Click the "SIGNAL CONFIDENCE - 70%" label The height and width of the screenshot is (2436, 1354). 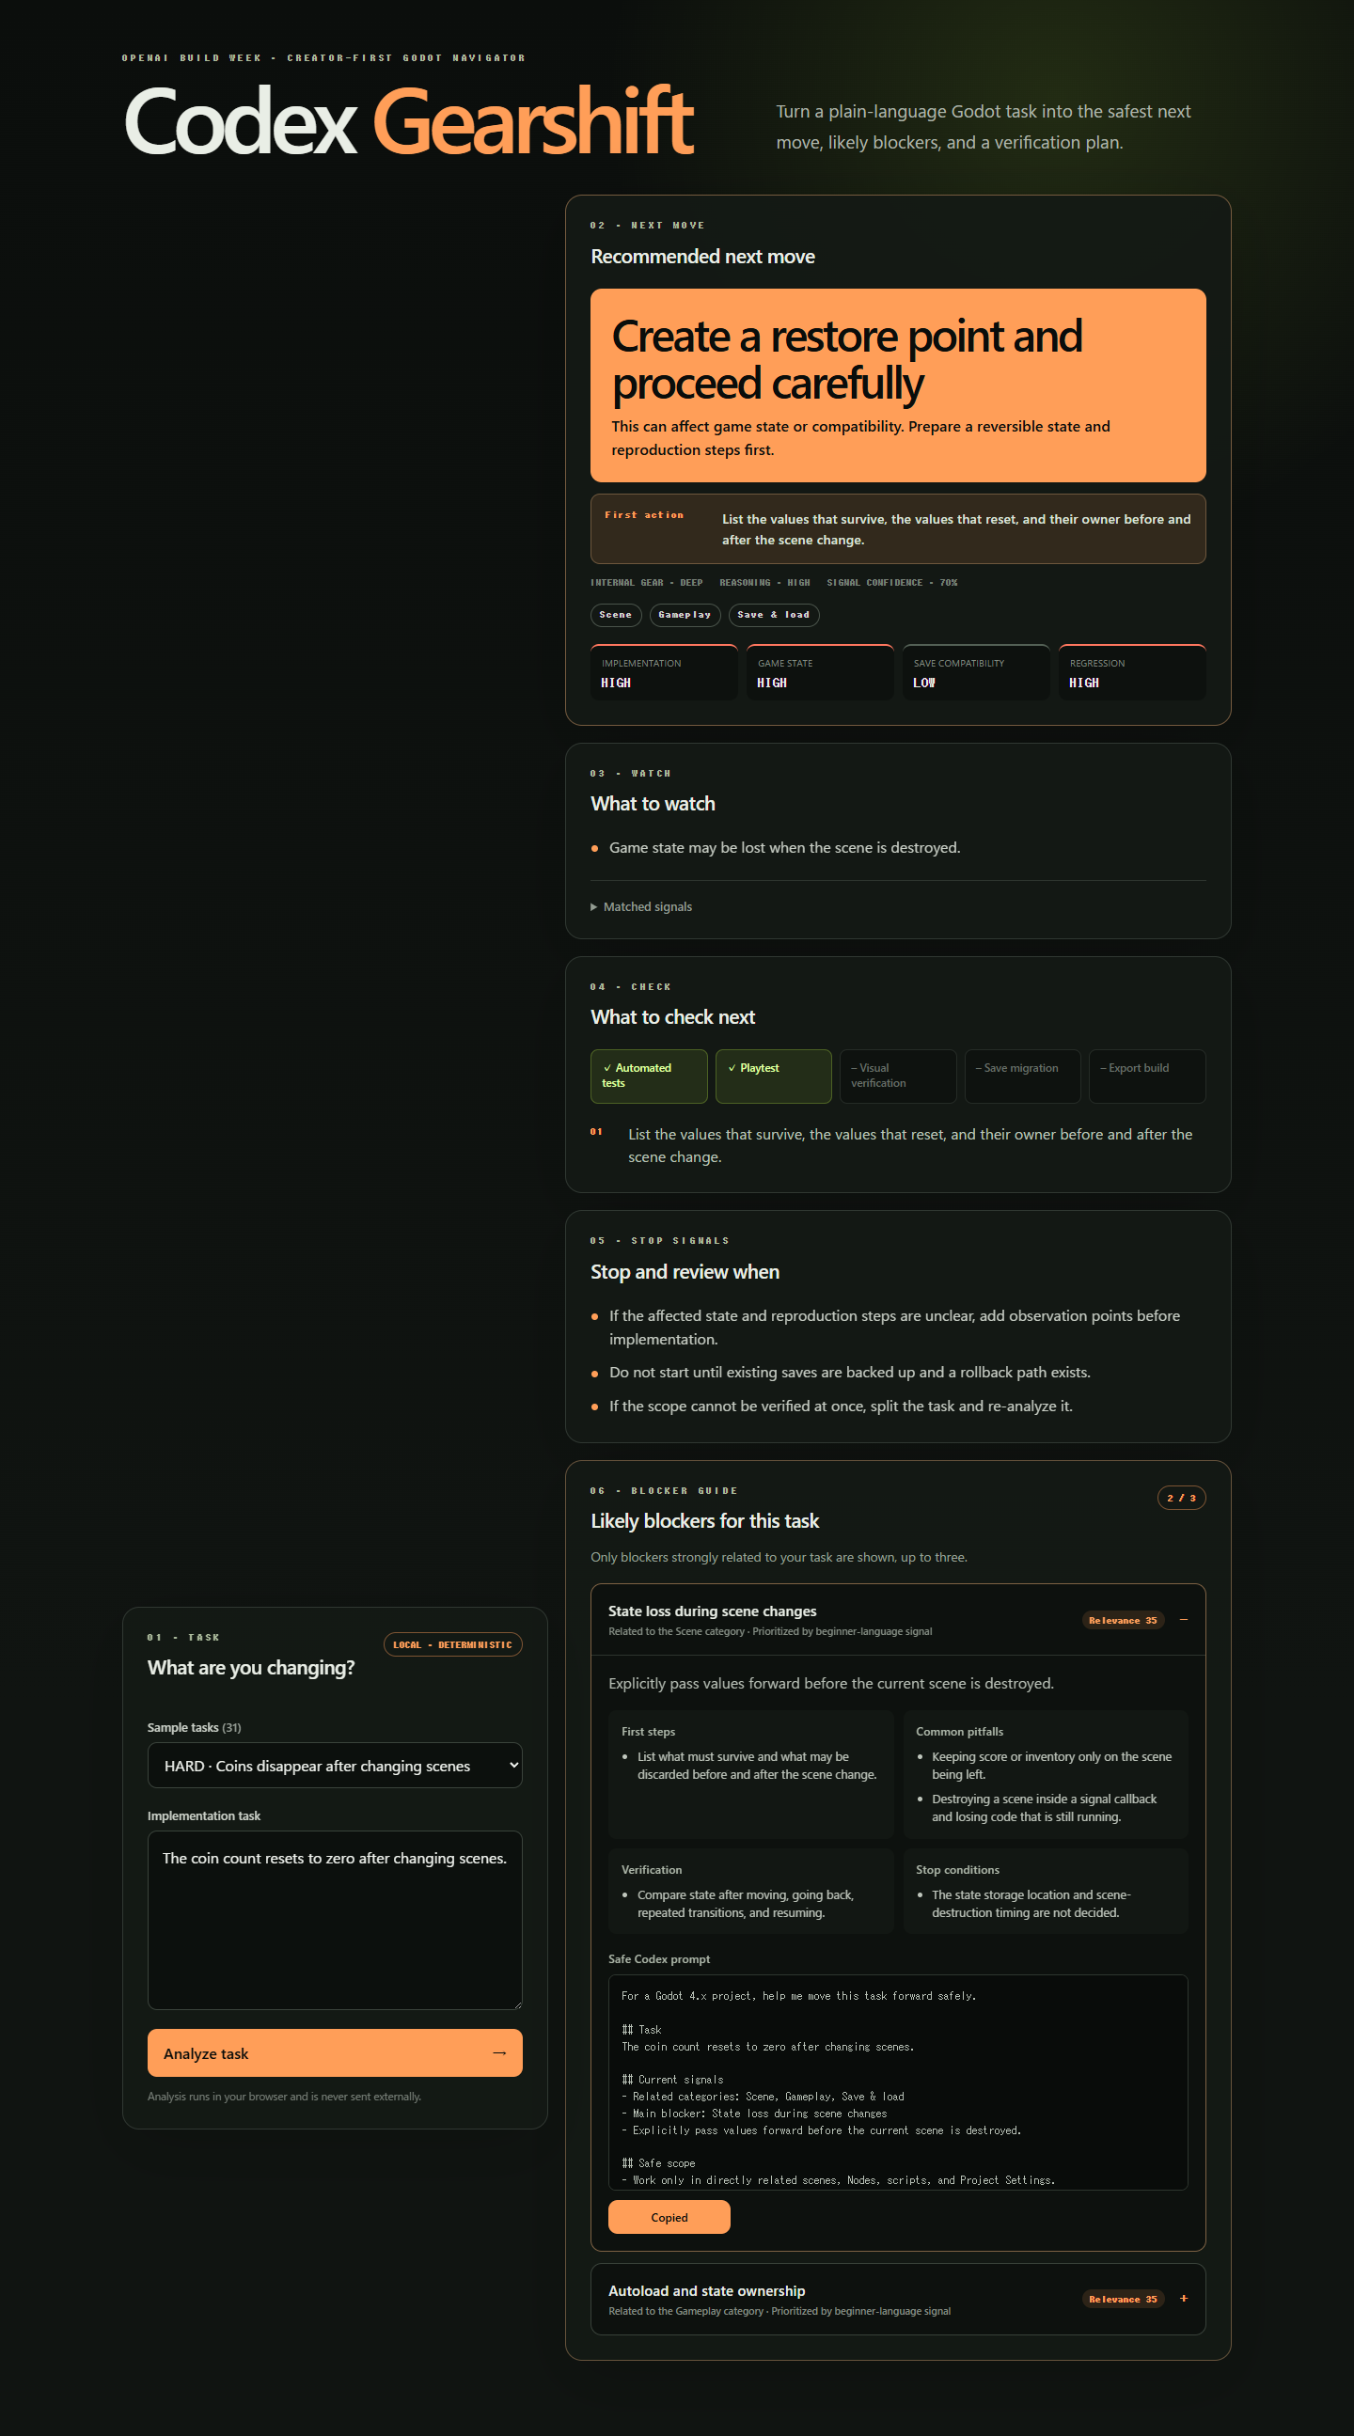(x=891, y=583)
